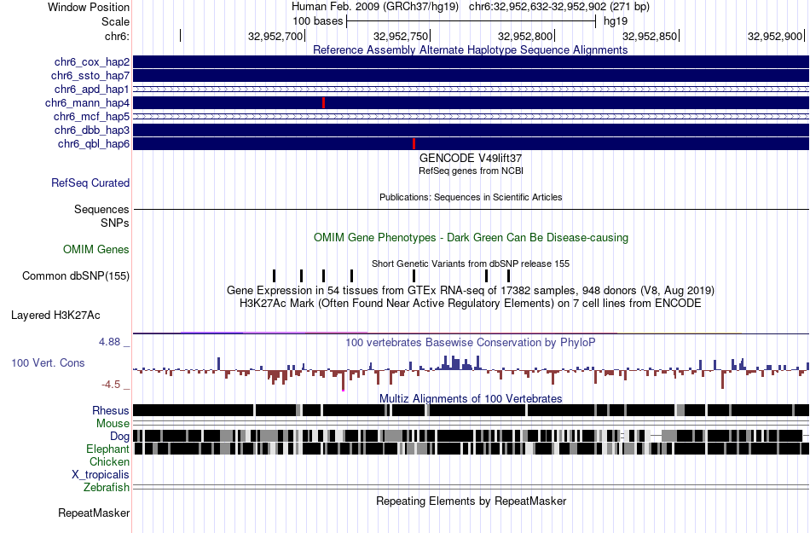The height and width of the screenshot is (533, 810).
Task: Click the chr6_ssto_hap7 track label
Action: click(x=90, y=75)
